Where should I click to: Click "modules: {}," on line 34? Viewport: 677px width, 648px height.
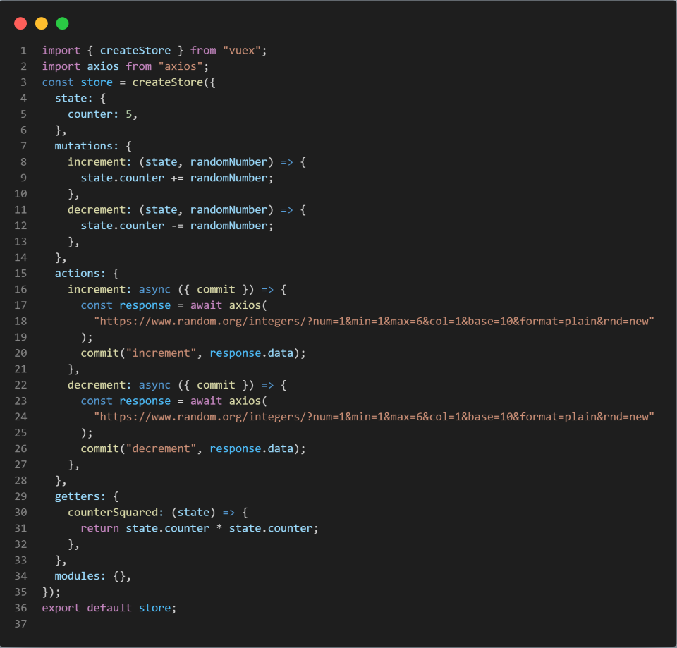tap(93, 576)
